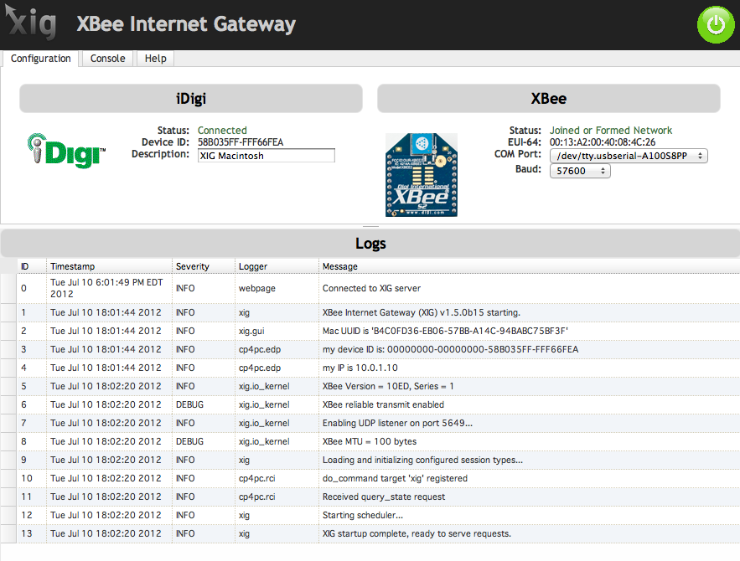Click 'cp4pc.rci' logger in row 10
This screenshot has height=561, width=740.
tap(256, 478)
